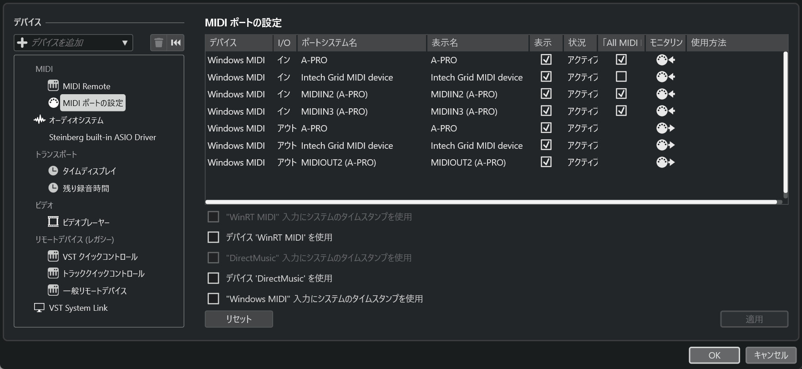Click MIDI in monitor icon for Intech Grid
The height and width of the screenshot is (369, 802).
(x=665, y=77)
